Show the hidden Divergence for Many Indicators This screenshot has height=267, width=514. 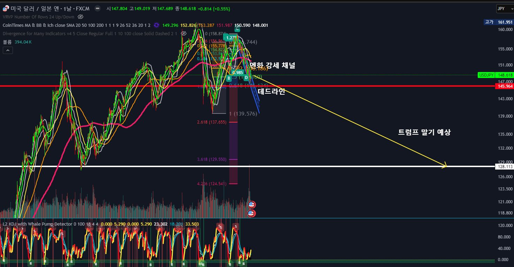tap(183, 33)
